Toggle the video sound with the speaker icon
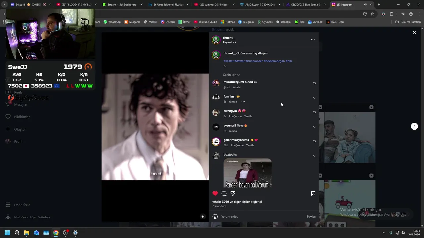424x238 pixels. (x=203, y=217)
